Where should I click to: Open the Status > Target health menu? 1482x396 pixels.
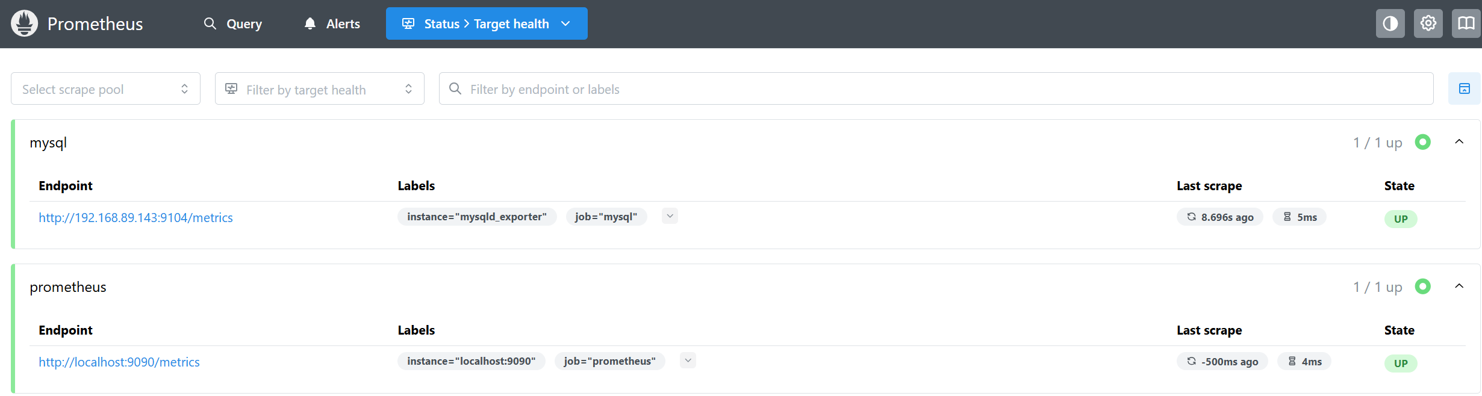pyautogui.click(x=487, y=23)
